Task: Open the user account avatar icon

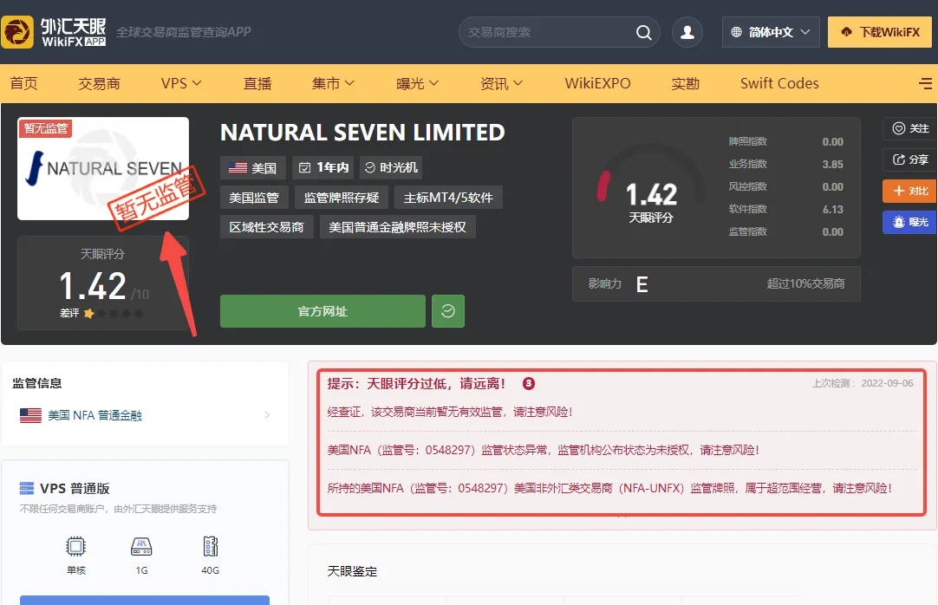Action: pos(687,32)
